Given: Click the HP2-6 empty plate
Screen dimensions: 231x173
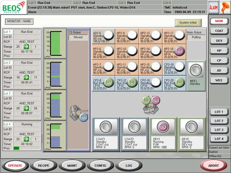Looking at the screenshot, I should tap(109, 51).
